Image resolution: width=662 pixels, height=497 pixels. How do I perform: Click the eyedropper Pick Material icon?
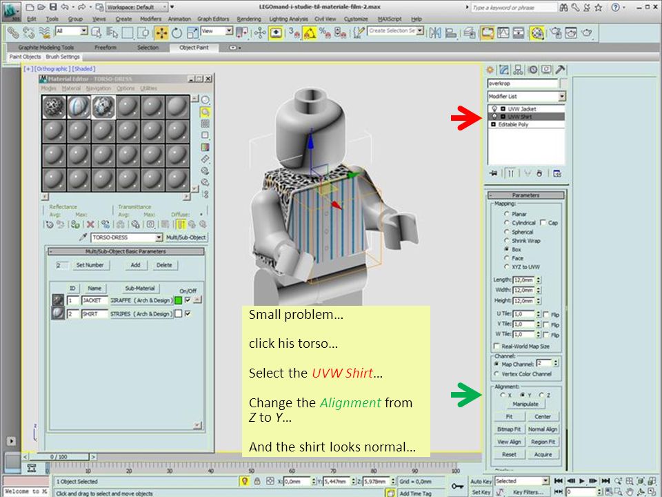(x=83, y=237)
